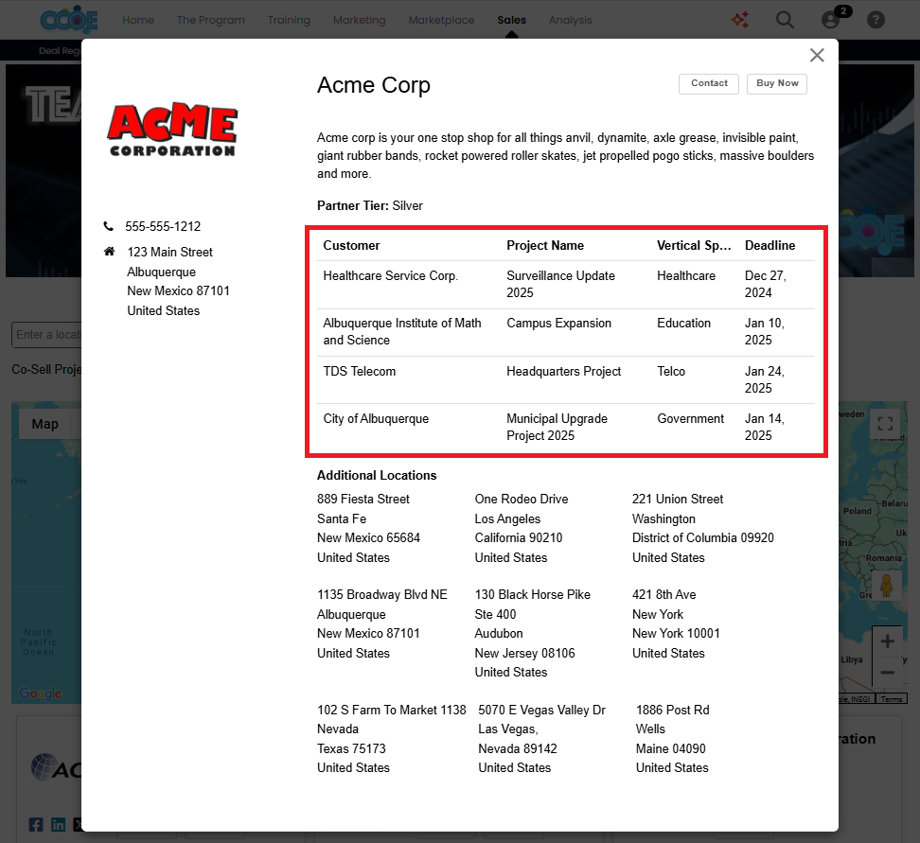This screenshot has height=843, width=920.
Task: Go to the Training menu
Action: tap(289, 20)
